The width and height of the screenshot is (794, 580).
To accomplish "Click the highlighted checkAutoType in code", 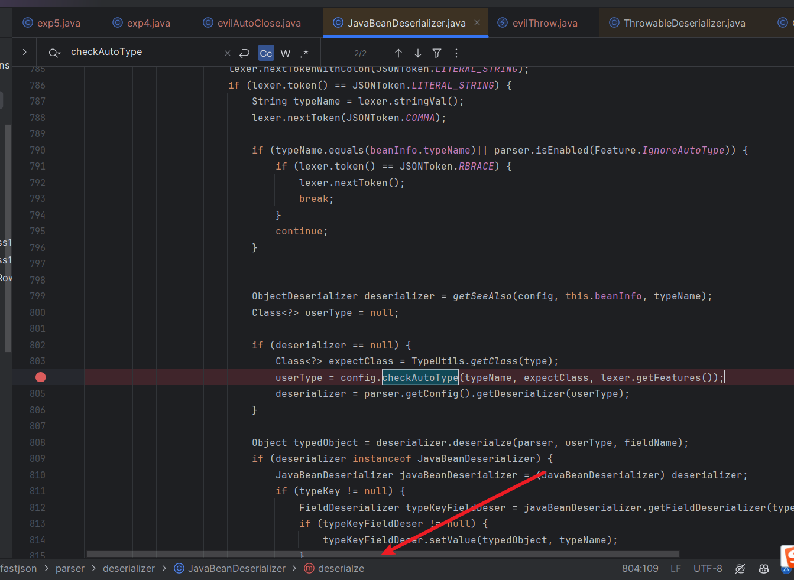I will 420,377.
